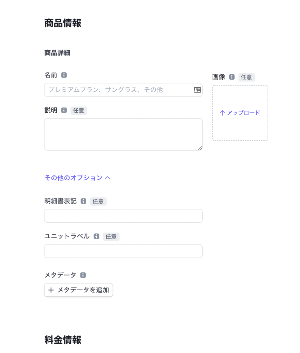Click the 説明 textarea resize handle
The width and height of the screenshot is (300, 353).
[200, 148]
